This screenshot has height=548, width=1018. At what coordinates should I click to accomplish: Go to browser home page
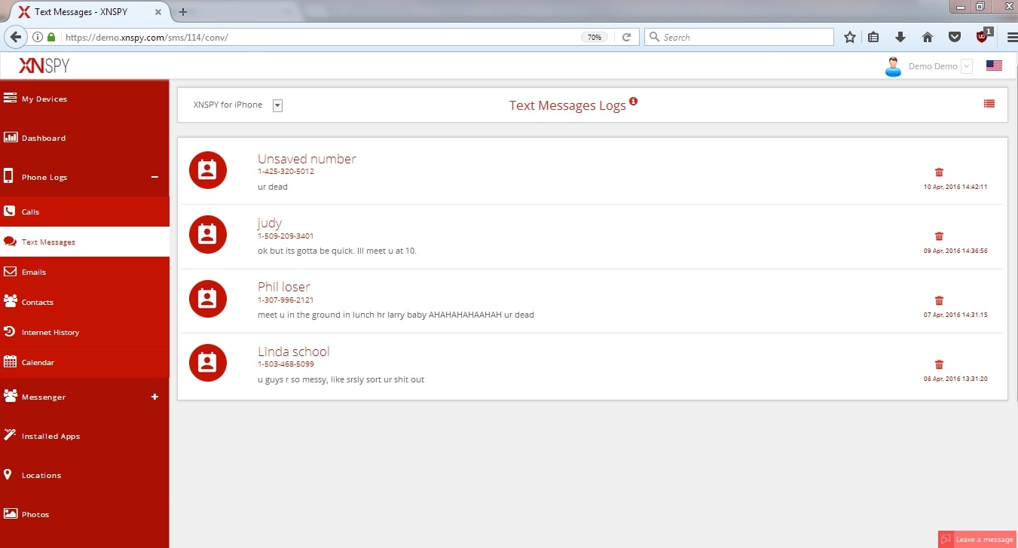(928, 37)
